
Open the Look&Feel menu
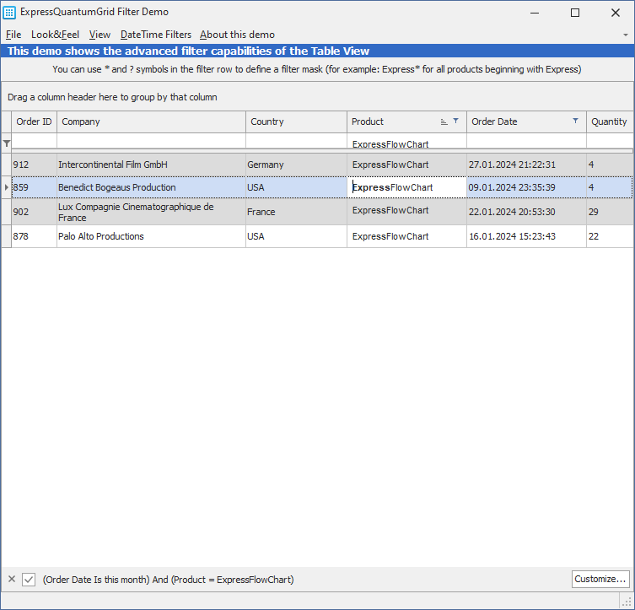pyautogui.click(x=55, y=35)
